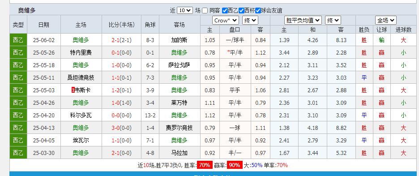Click the 进球数 column header

(403, 30)
